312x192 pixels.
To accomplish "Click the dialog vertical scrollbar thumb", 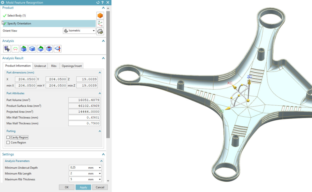I will tap(108, 74).
